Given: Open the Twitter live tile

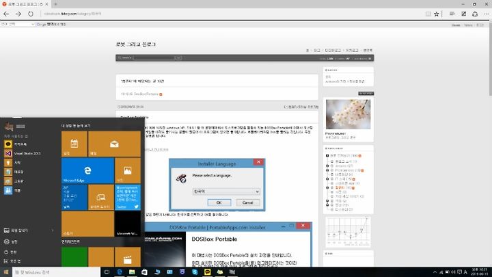Looking at the screenshot, I should click(127, 197).
